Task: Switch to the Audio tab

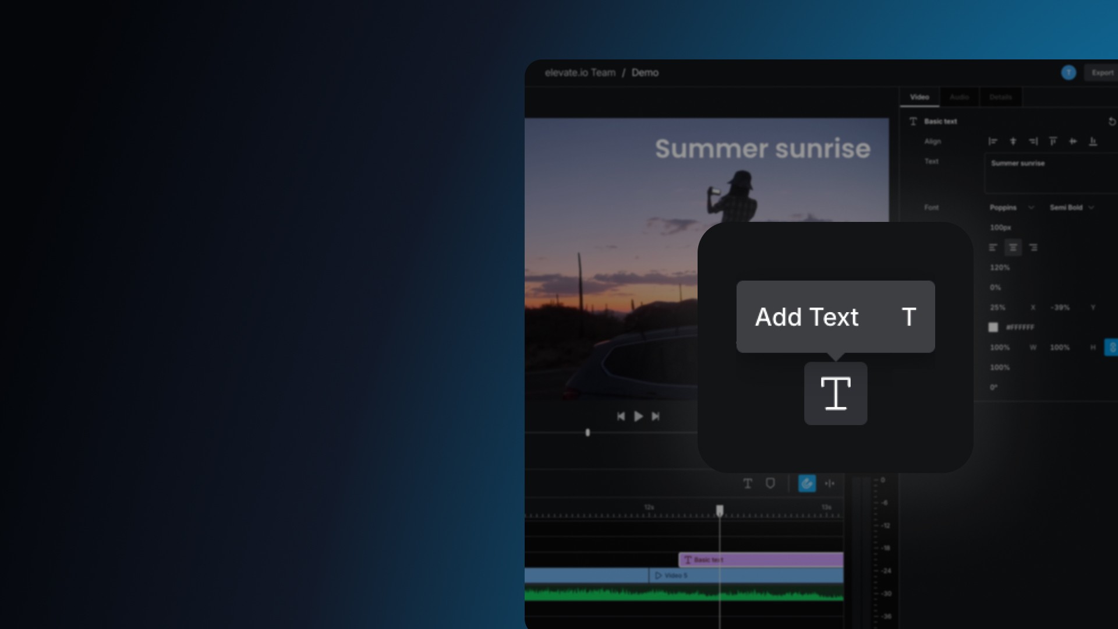Action: [959, 97]
